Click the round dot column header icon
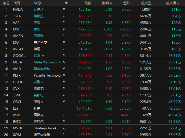Screen dimensions: 185x138 (x=66, y=3)
